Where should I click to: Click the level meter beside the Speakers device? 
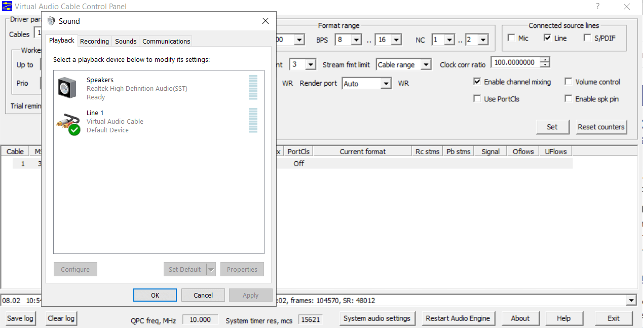pos(253,88)
